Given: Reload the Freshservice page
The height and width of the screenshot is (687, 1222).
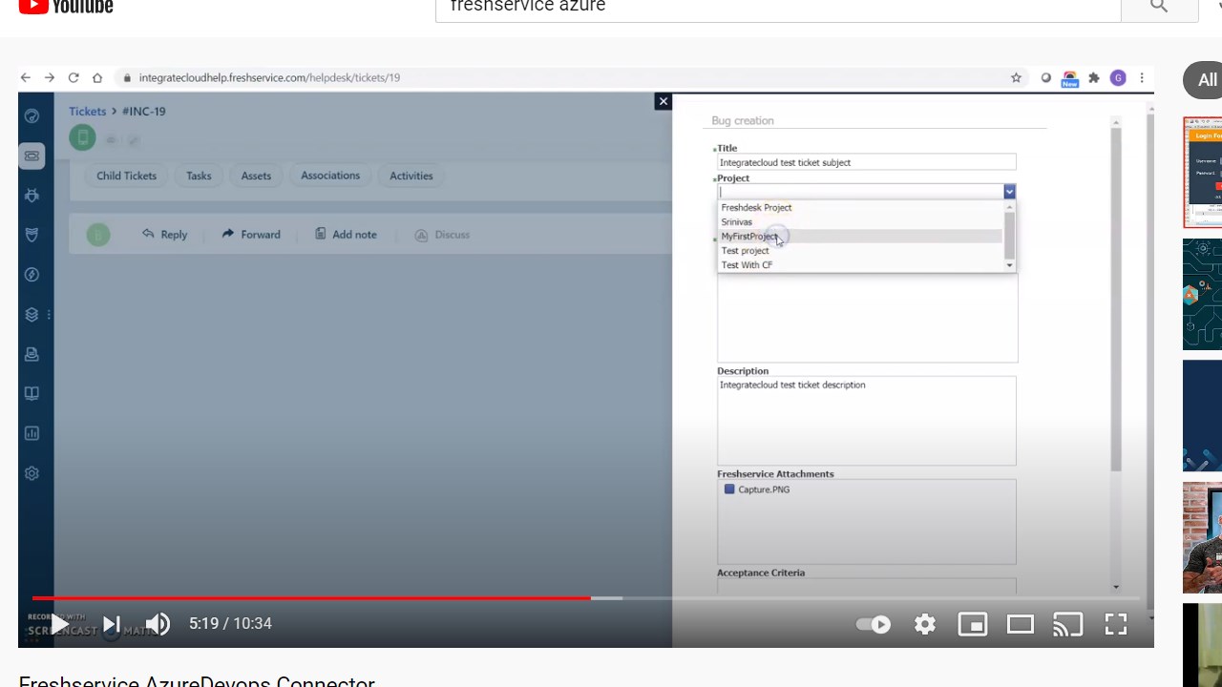Looking at the screenshot, I should 74,78.
